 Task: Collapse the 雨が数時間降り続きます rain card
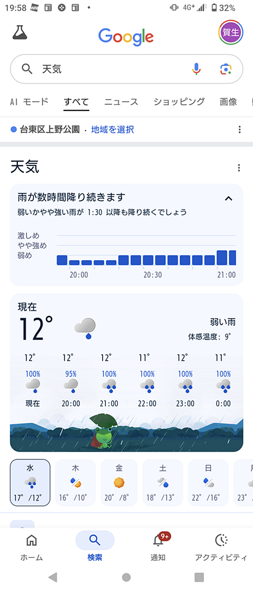[x=229, y=199]
